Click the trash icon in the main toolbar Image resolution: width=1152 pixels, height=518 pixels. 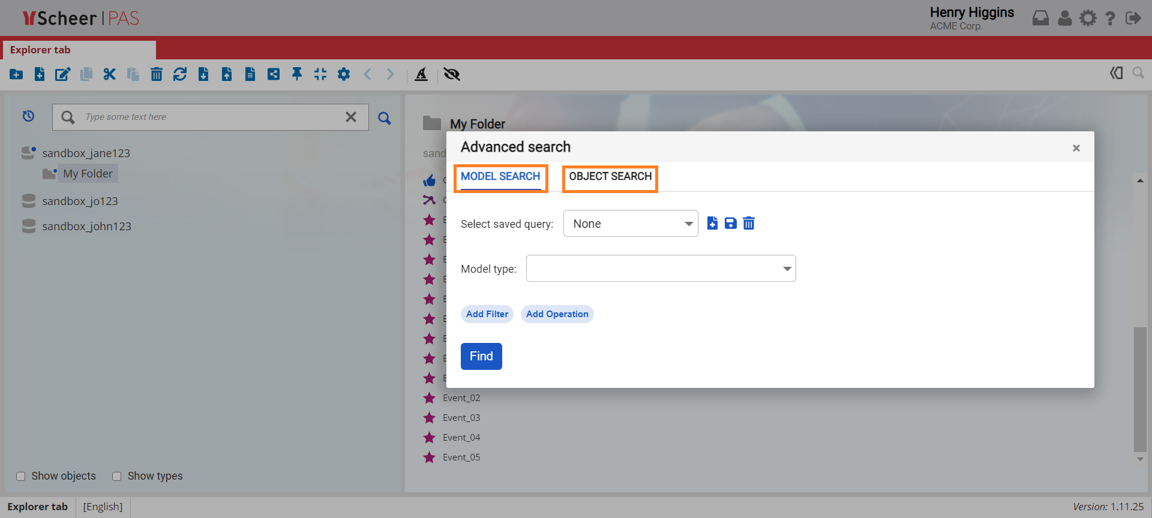coord(157,74)
